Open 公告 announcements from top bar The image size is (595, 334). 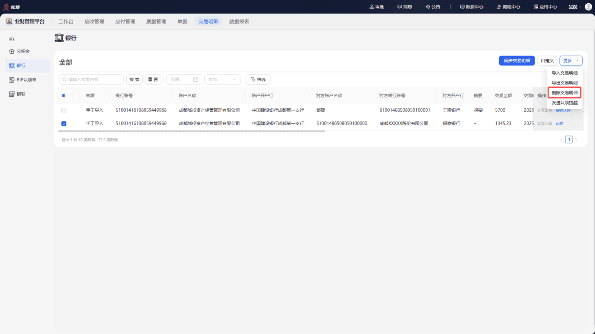point(433,7)
